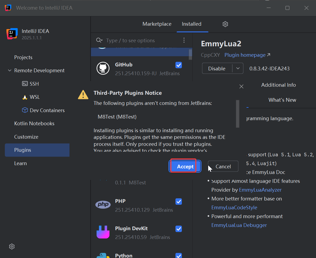Open IDE settings gear at bottom left
The height and width of the screenshot is (258, 316).
coord(12,246)
